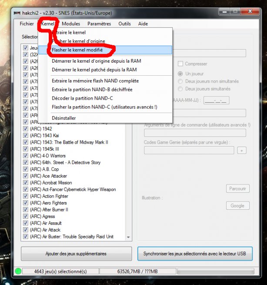The image size is (267, 285).
Task: Choose Flasher le kernel modifié
Action: pos(105,50)
